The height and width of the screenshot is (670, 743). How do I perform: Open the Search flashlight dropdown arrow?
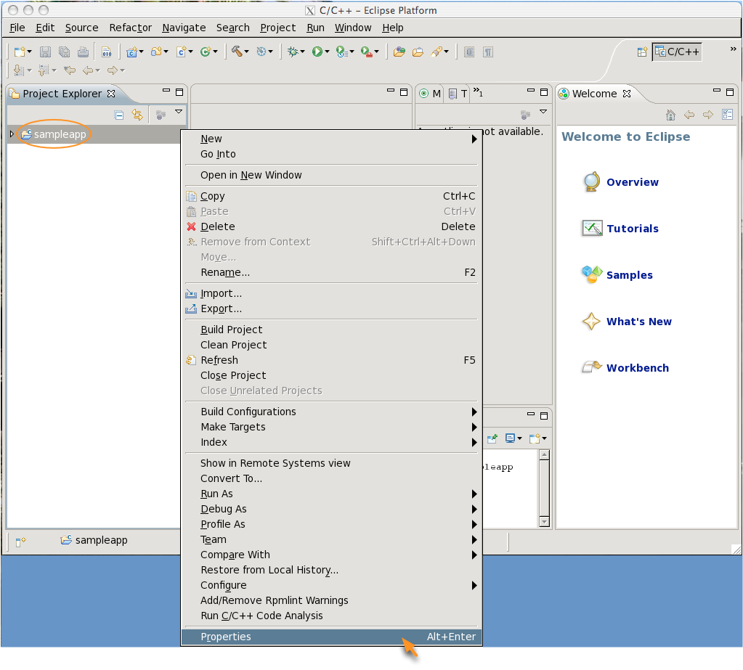(447, 52)
